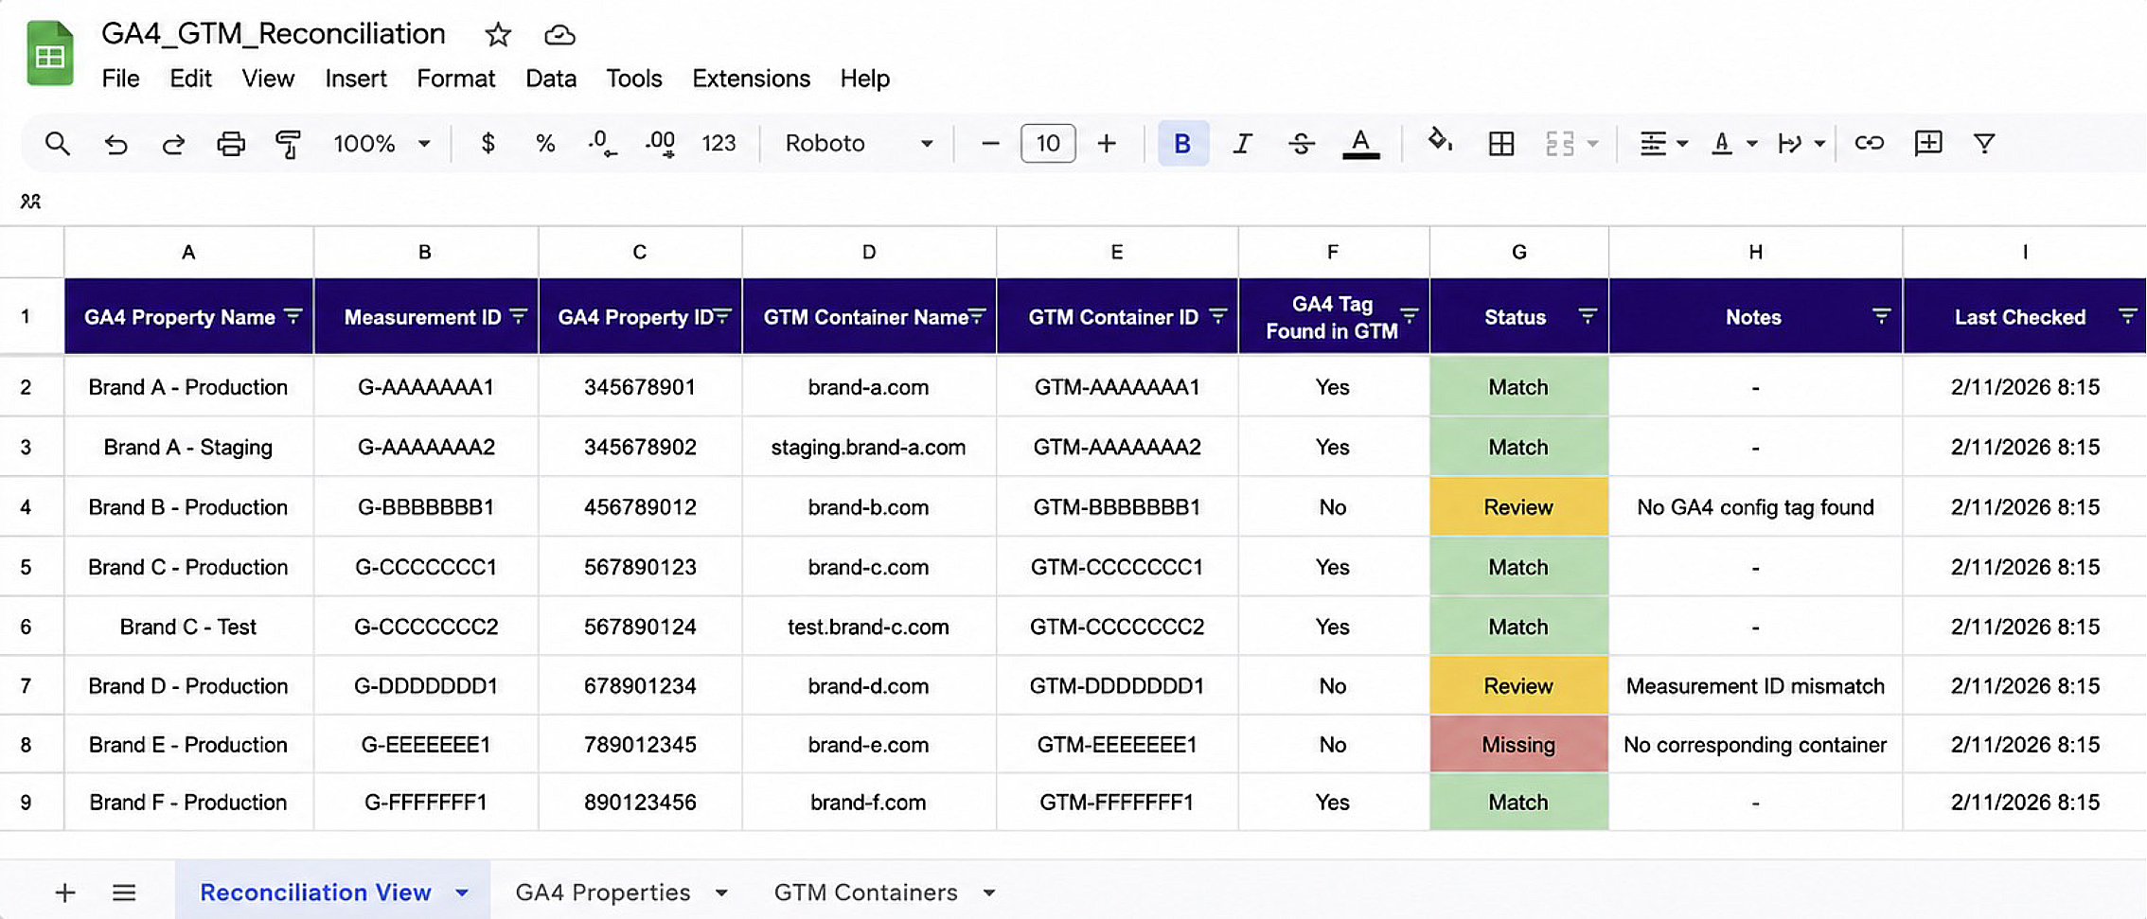The width and height of the screenshot is (2147, 919).
Task: Open filter on GA4 Tag Found header
Action: 1410,316
